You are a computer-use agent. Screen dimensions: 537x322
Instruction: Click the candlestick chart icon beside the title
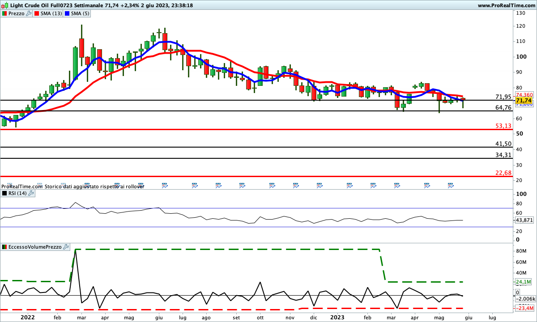(5, 5)
